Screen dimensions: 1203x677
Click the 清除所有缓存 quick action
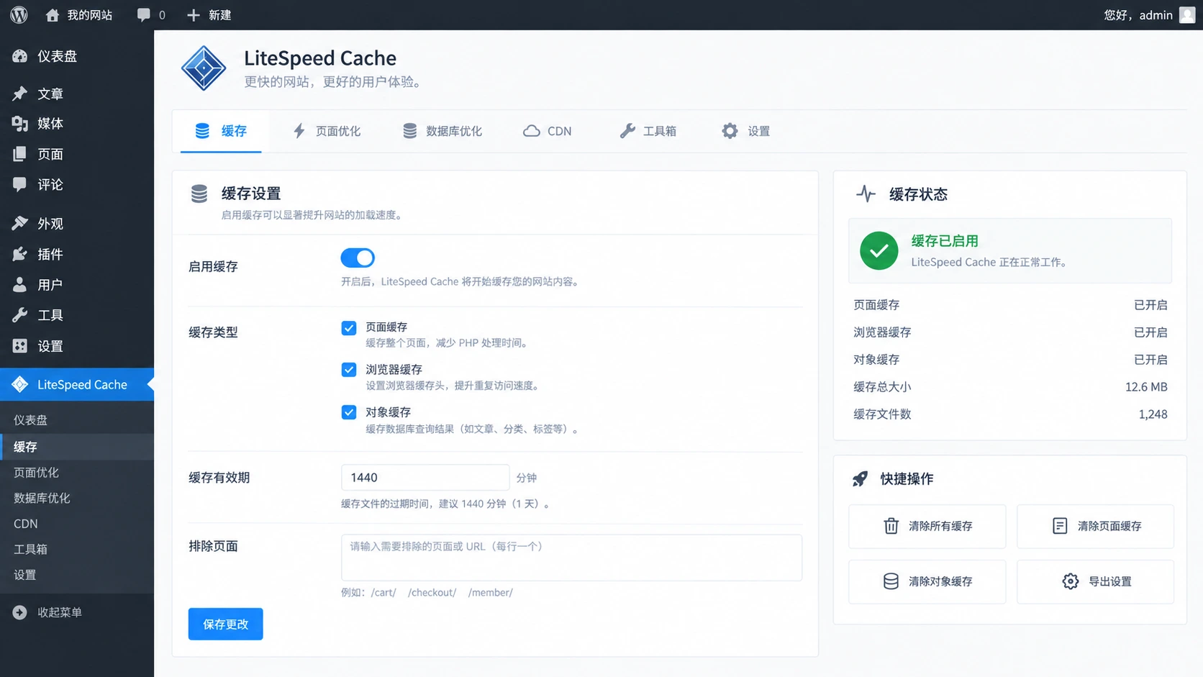pyautogui.click(x=927, y=526)
